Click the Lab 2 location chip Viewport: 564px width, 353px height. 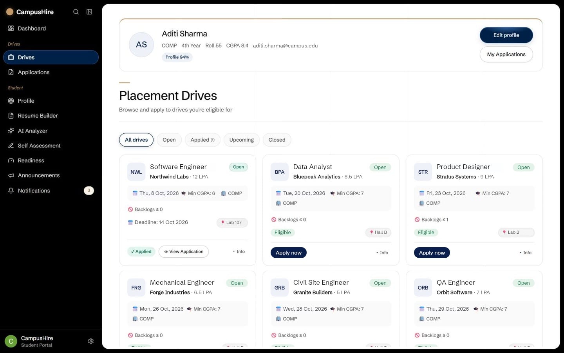516,232
